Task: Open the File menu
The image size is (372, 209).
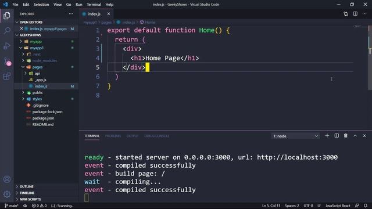Action: click(15, 4)
